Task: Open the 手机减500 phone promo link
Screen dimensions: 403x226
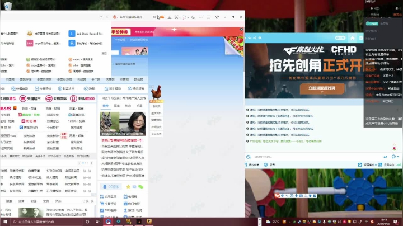Action: [82, 98]
